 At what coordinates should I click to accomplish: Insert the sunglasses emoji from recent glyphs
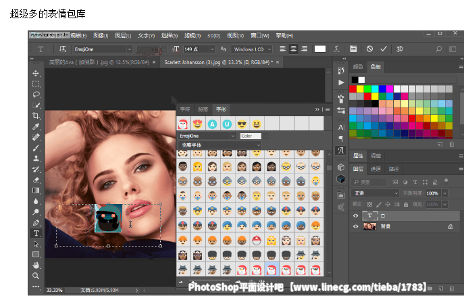coord(242,124)
